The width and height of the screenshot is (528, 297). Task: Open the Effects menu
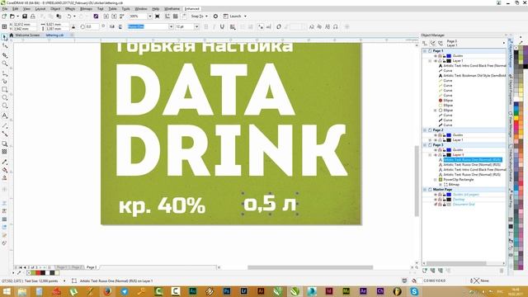[70, 9]
